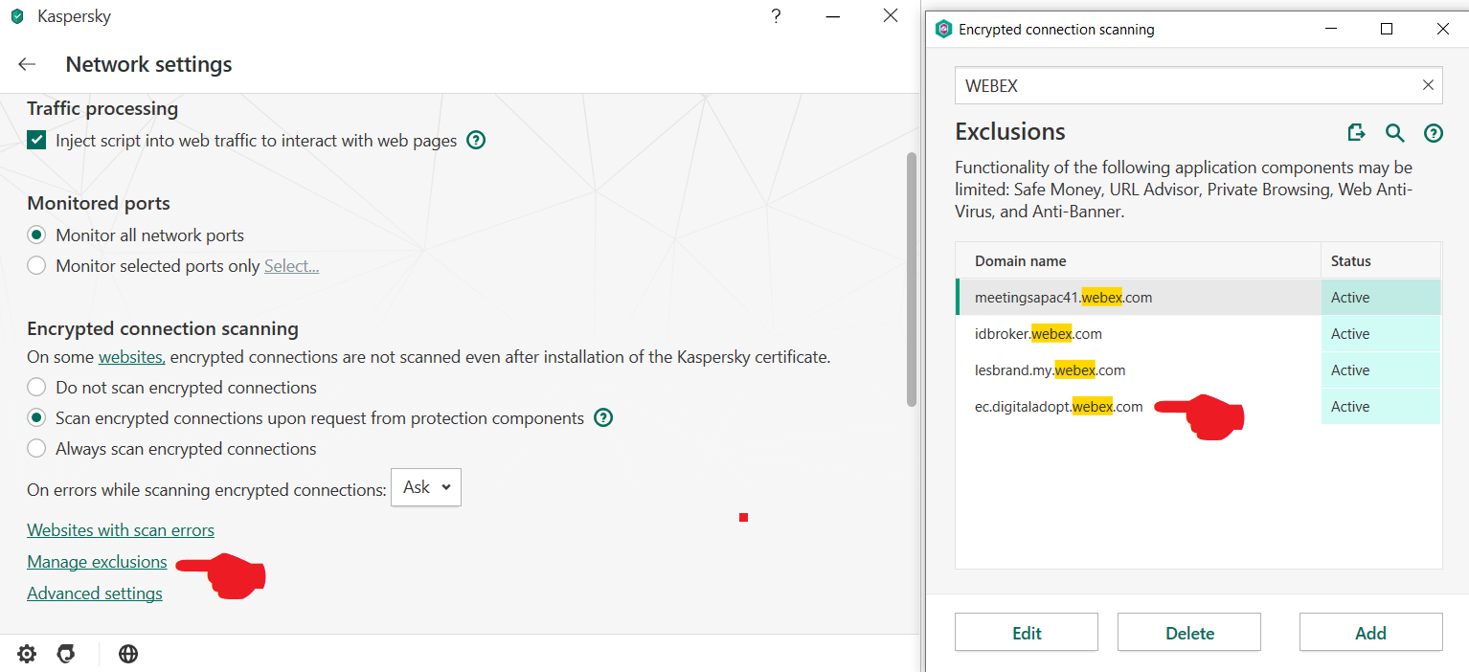The height and width of the screenshot is (672, 1469).
Task: Select Monitor selected ports only option
Action: click(x=36, y=266)
